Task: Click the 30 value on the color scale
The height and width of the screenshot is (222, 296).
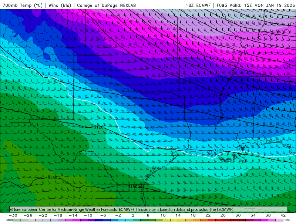Action: [238, 215]
